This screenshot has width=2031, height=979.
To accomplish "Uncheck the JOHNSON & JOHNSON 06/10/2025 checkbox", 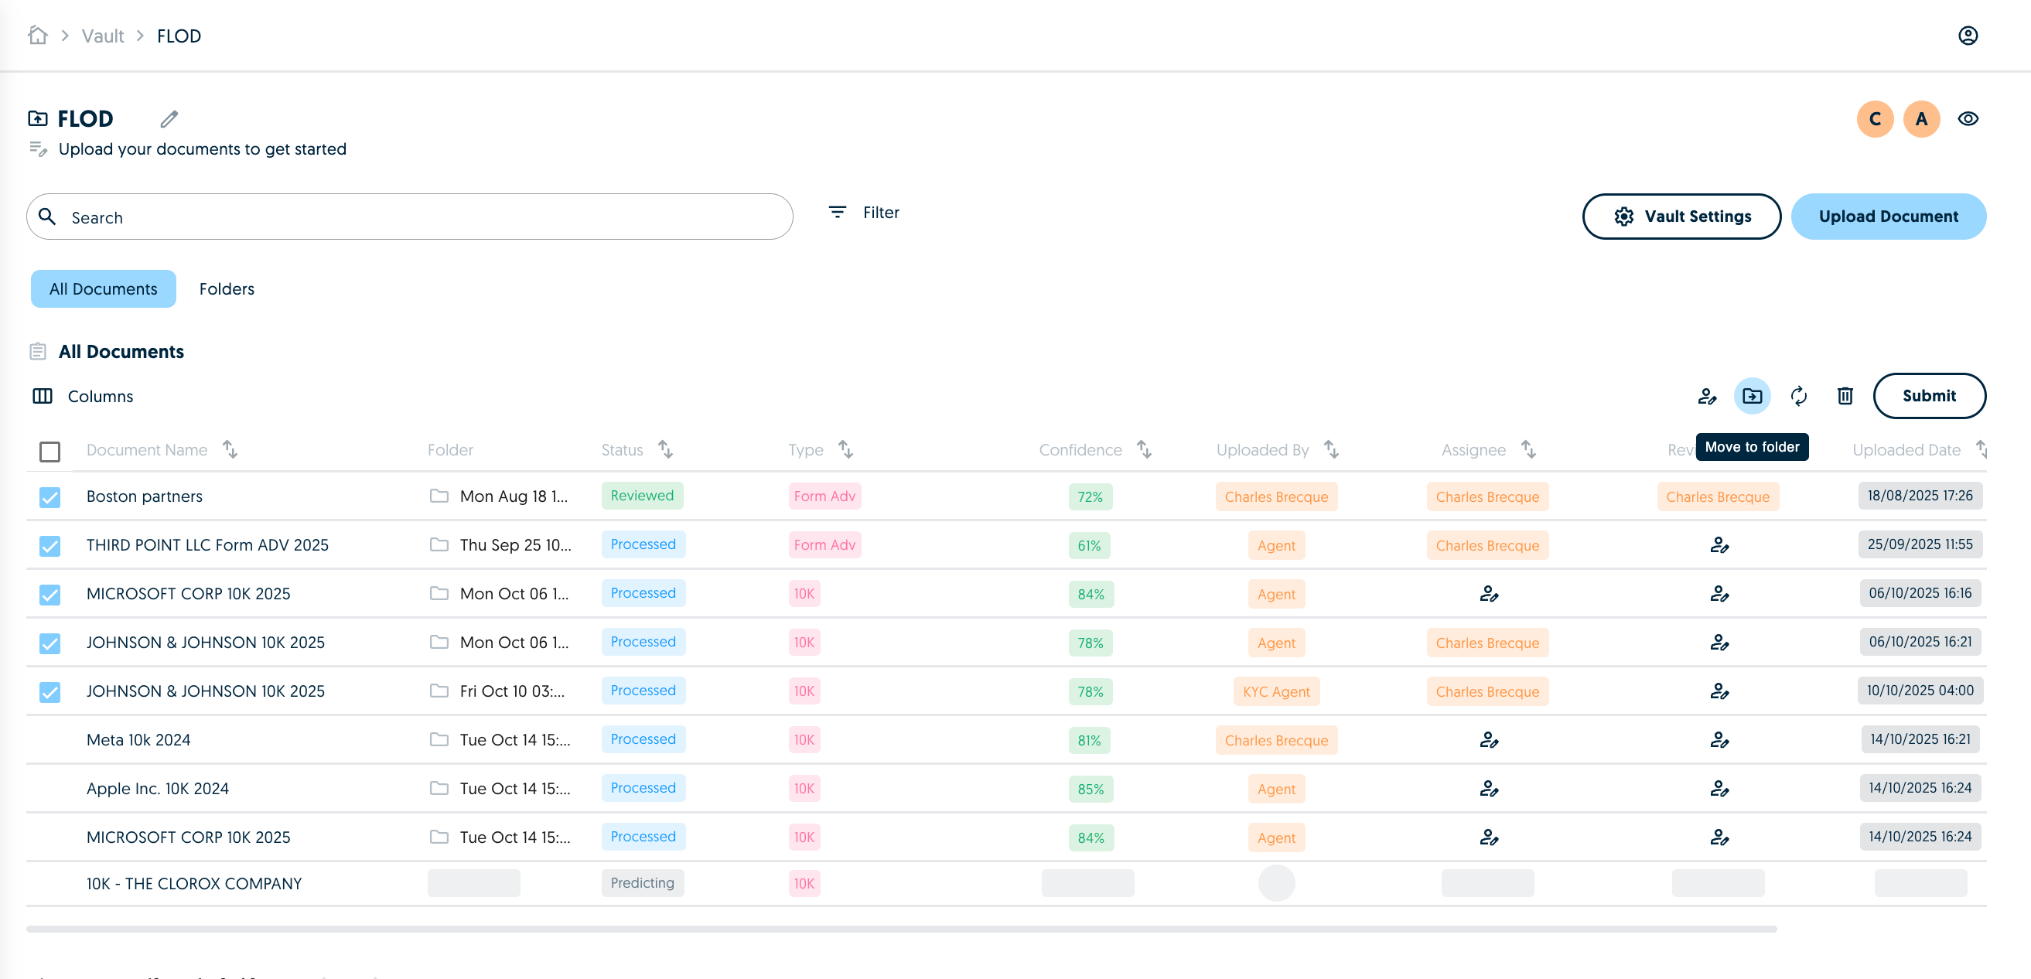I will tap(49, 643).
